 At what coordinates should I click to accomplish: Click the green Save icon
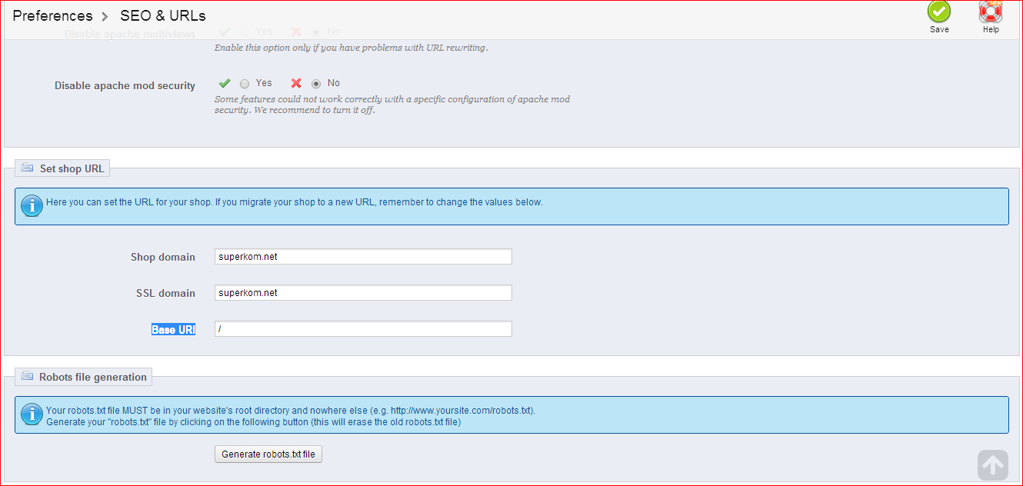(x=939, y=12)
